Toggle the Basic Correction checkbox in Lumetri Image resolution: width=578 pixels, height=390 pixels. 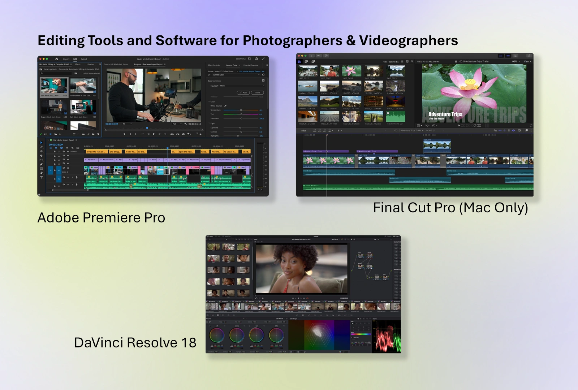[263, 81]
